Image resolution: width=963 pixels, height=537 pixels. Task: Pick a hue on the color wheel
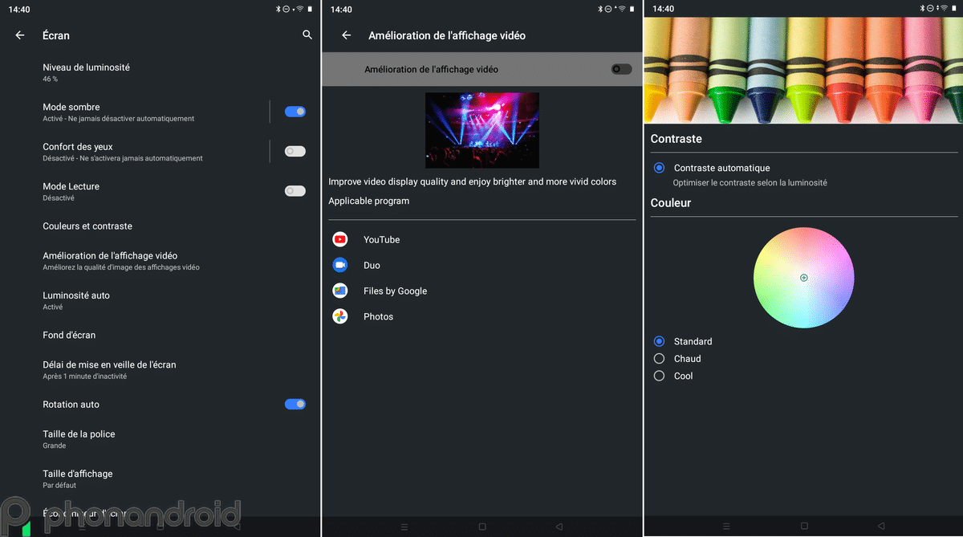tap(803, 278)
